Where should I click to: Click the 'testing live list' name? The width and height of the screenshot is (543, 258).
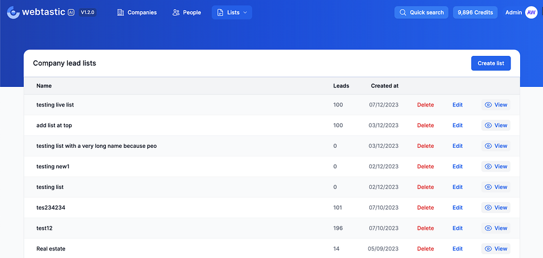55,105
